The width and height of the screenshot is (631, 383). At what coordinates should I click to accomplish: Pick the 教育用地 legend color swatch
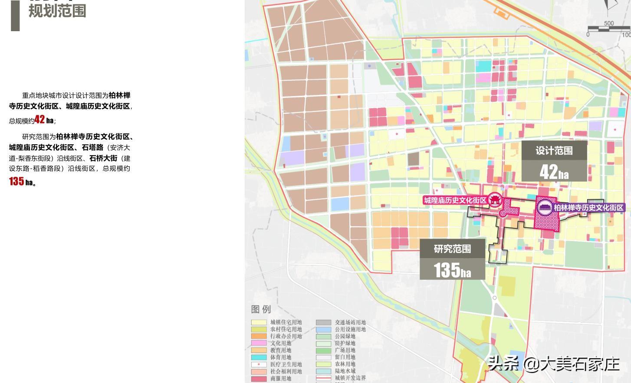[259, 350]
